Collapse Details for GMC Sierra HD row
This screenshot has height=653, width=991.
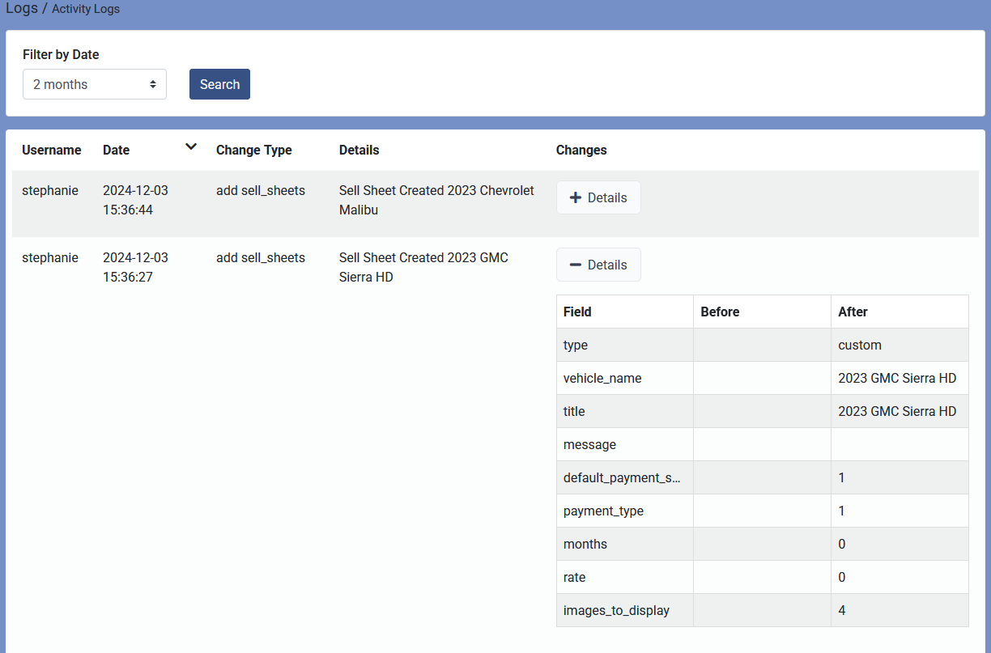coord(598,265)
